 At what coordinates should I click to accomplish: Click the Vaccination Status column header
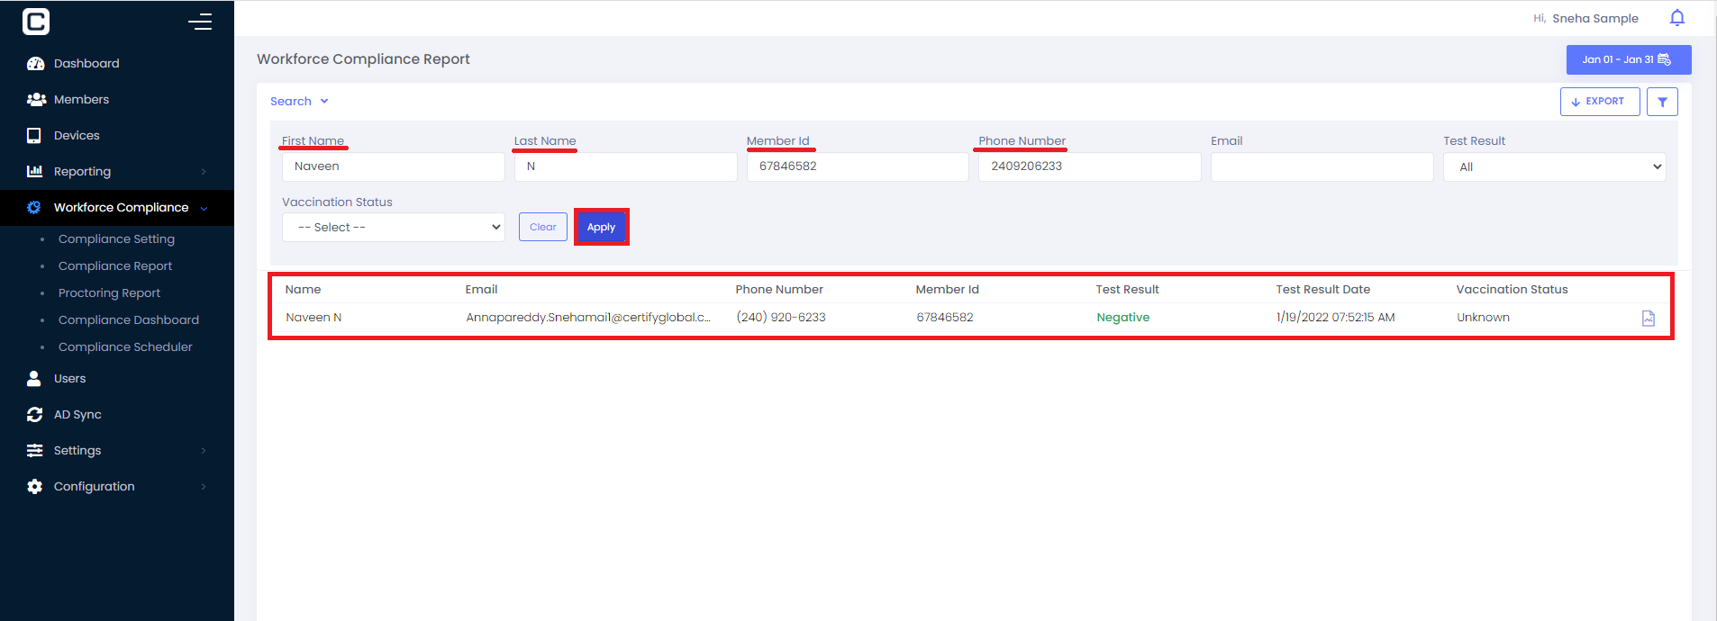[x=1512, y=290]
